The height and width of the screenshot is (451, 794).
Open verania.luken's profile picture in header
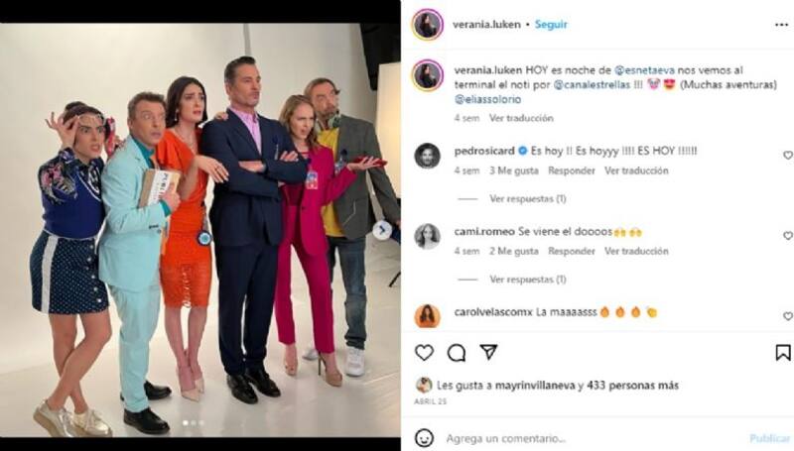click(428, 24)
